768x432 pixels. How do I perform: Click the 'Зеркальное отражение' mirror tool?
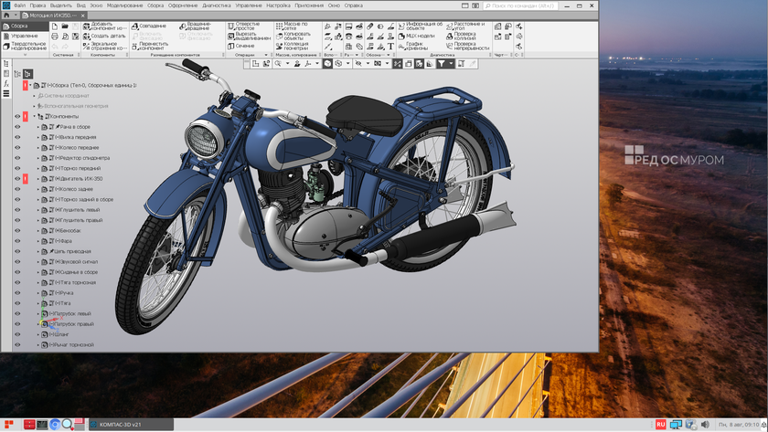point(84,46)
